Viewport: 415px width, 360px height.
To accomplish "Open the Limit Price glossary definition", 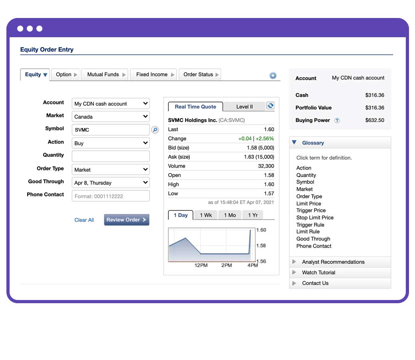I will (308, 203).
